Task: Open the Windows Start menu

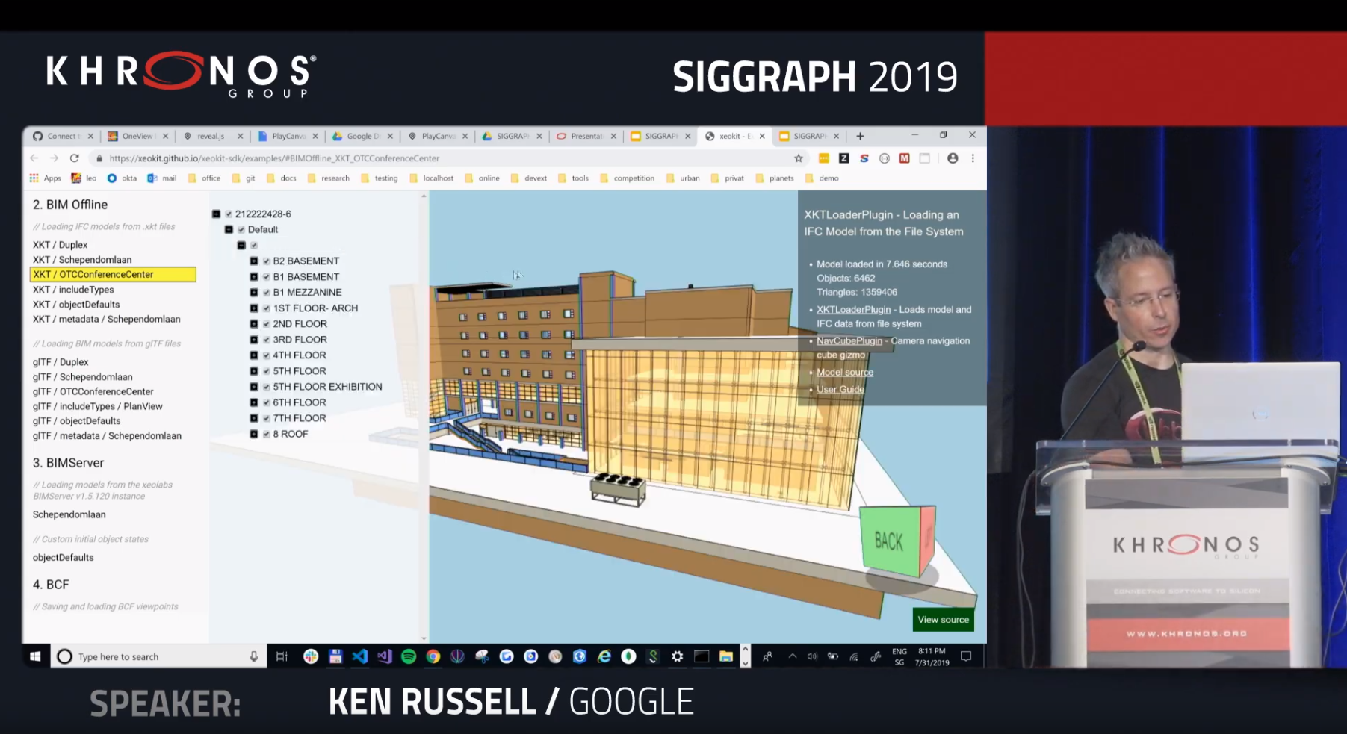Action: 35,656
